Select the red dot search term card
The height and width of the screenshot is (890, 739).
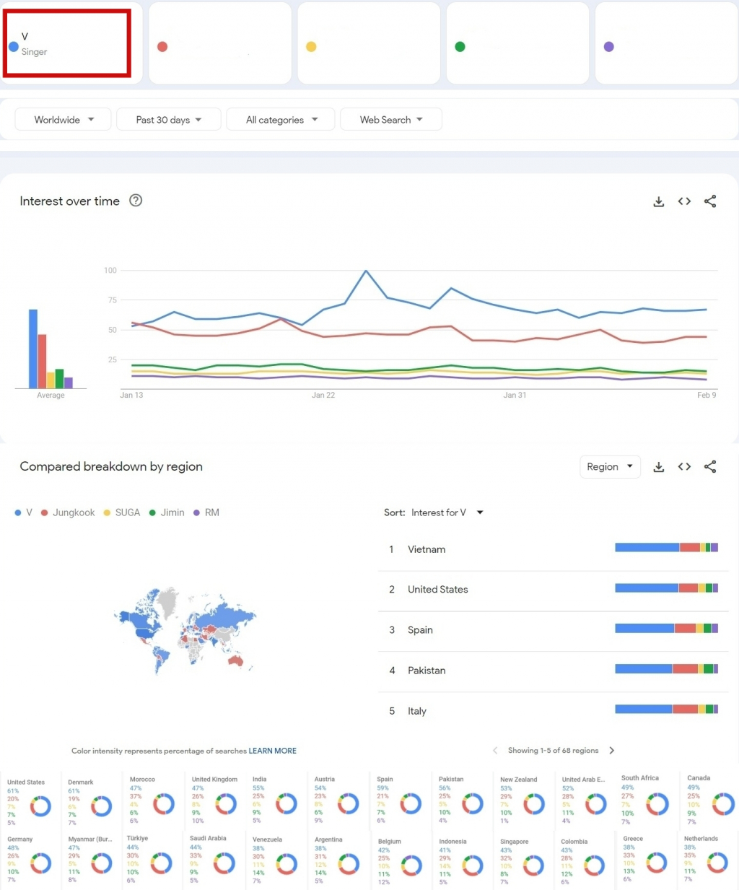coord(220,43)
